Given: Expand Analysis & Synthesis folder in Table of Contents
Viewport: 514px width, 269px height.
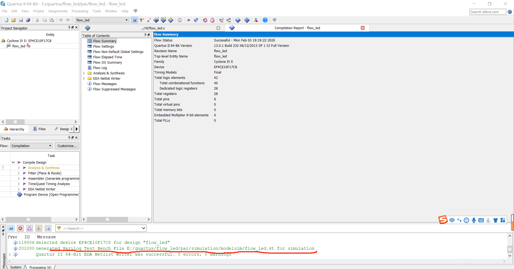Looking at the screenshot, I should click(84, 73).
